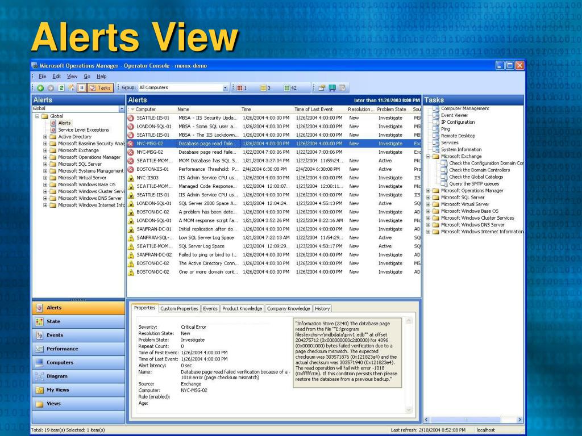Click the red critical count icon showing 1
The height and width of the screenshot is (436, 582).
(240, 88)
